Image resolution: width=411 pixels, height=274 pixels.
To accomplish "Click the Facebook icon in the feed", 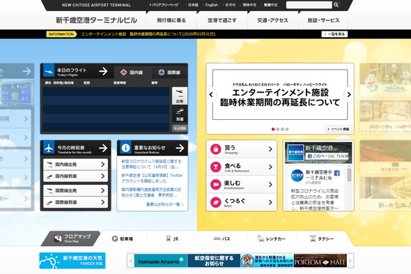I will pos(337,173).
